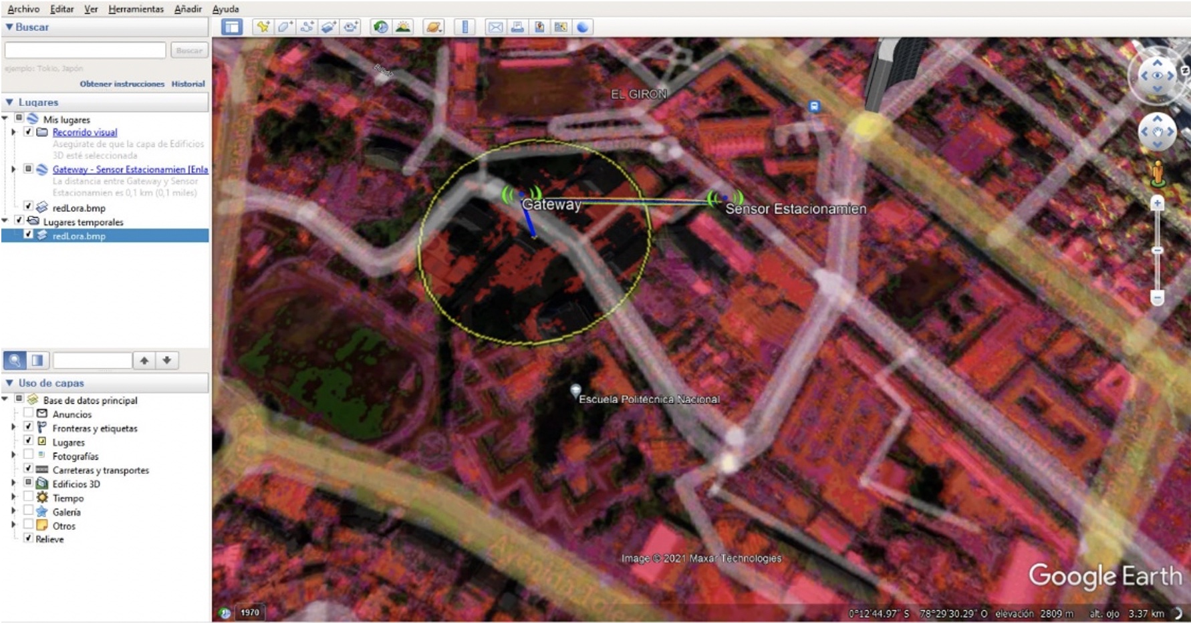Open the Herramientas menu
Screen dimensions: 1191x624
tap(136, 9)
